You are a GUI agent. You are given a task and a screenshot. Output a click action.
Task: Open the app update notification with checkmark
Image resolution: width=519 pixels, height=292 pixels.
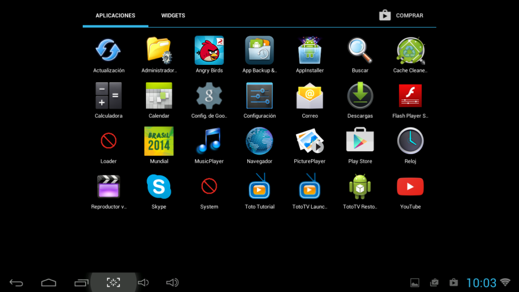tap(434, 282)
